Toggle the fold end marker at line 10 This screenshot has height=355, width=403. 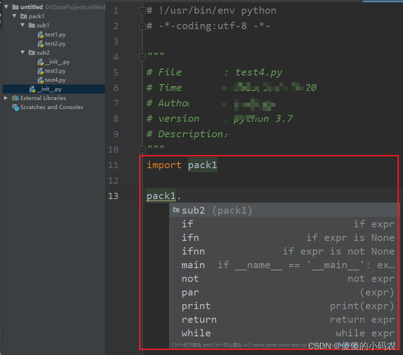pos(142,149)
